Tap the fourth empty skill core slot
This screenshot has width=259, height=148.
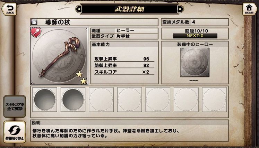coord(130,100)
